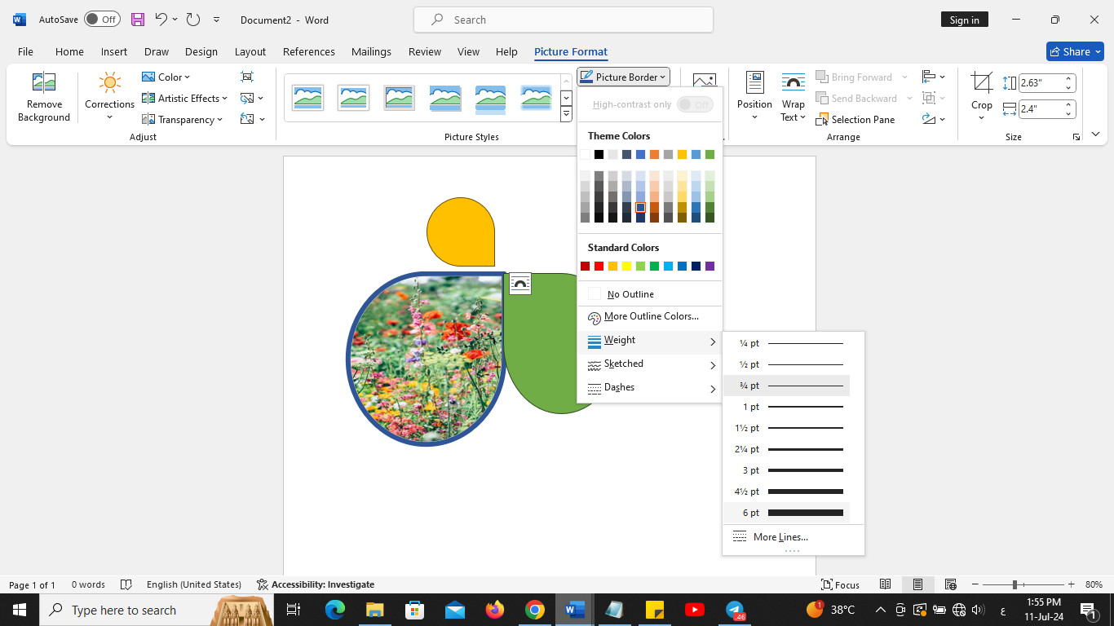Click the Search box in title bar
Screen dimensions: 1114x626
pos(564,20)
